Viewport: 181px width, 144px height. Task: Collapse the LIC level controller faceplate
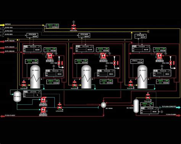point(40,92)
